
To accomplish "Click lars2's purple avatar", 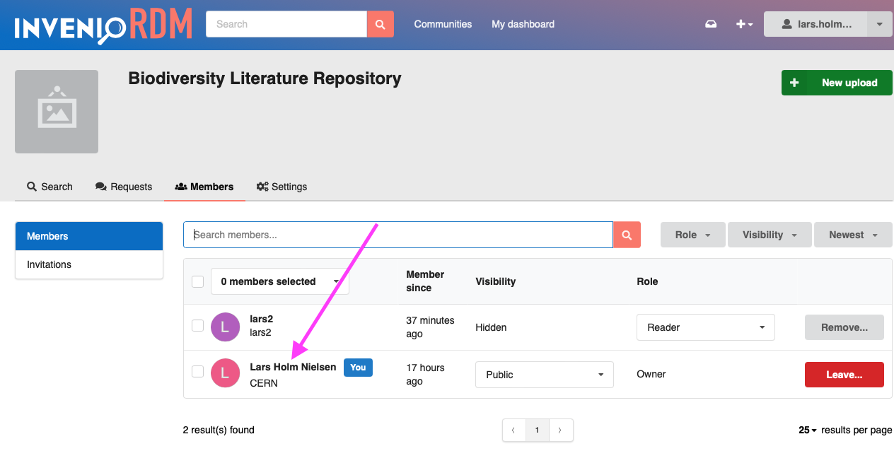I will (x=225, y=327).
